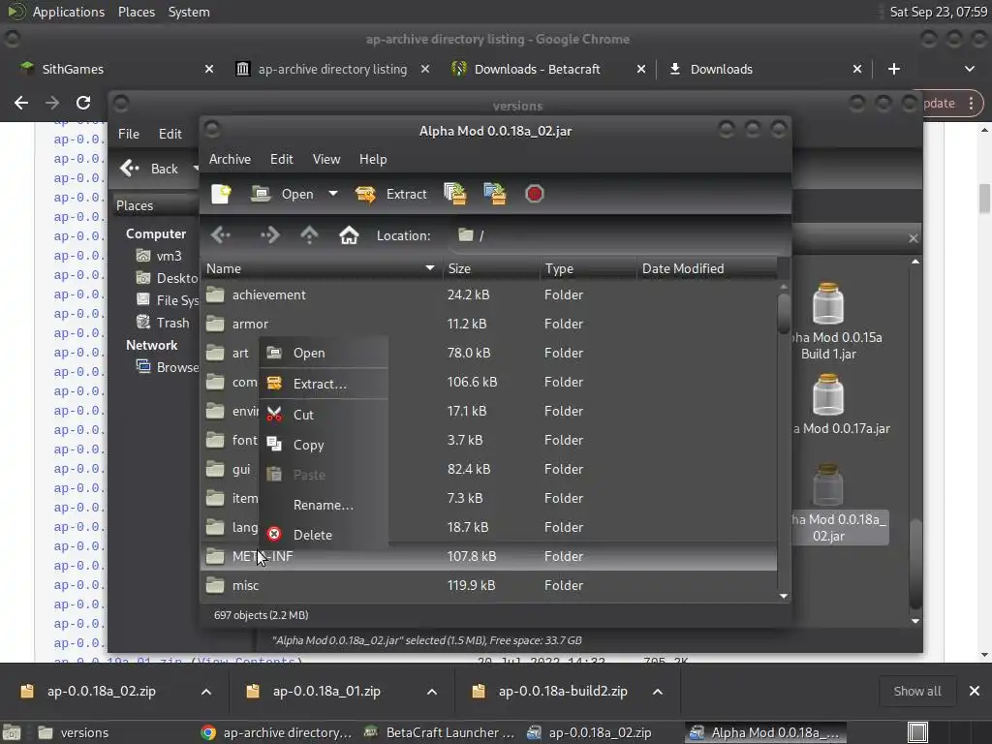992x744 pixels.
Task: Click Chrome's back navigation arrow
Action: point(21,103)
